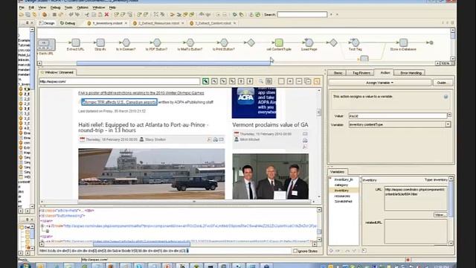The height and width of the screenshot is (268, 476).
Task: Open the Help menu
Action: tap(112, 7)
